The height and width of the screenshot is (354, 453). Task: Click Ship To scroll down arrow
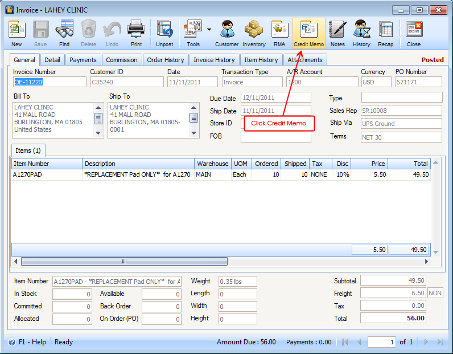tap(193, 133)
